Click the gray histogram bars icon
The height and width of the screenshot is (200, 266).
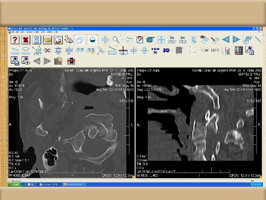click(226, 51)
